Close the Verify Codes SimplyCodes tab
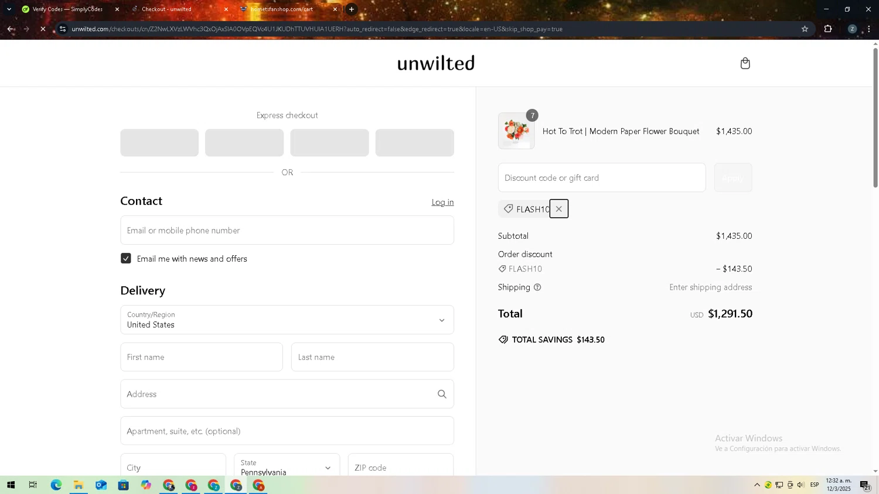Image resolution: width=879 pixels, height=494 pixels. pyautogui.click(x=117, y=9)
